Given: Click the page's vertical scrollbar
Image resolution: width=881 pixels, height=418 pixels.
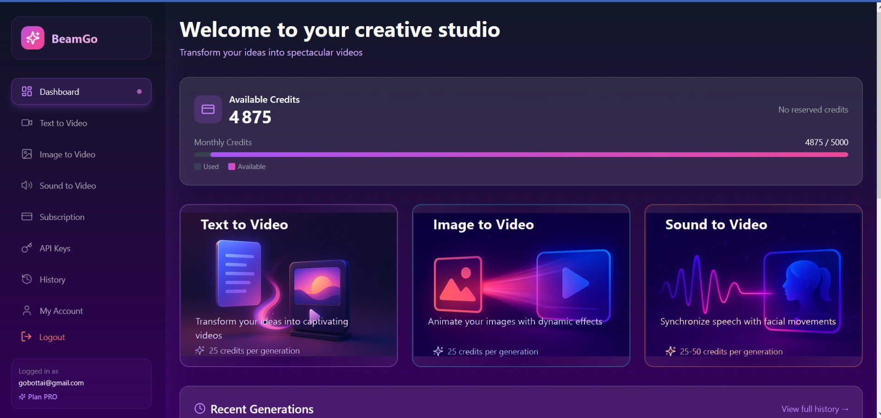Looking at the screenshot, I should point(878,101).
